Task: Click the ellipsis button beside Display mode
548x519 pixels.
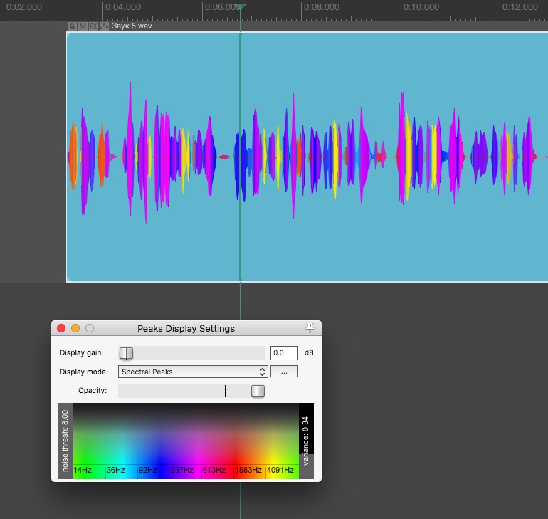Action: point(284,372)
